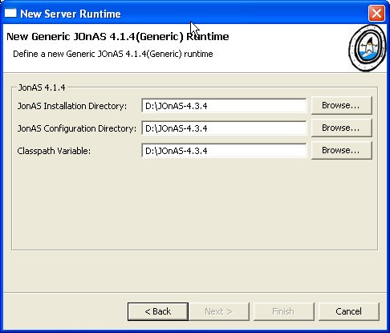Screen dimensions: 390x333
Task: Click the JonAS Installation Directory text field
Action: point(224,106)
